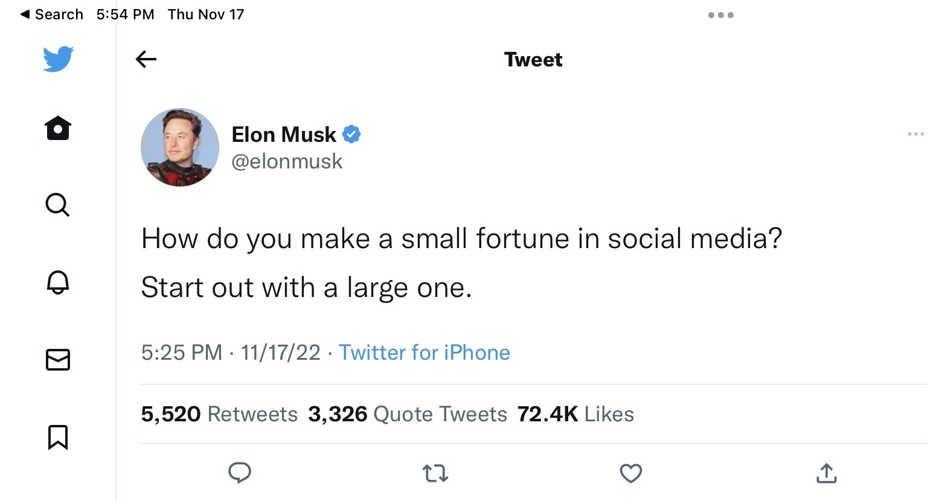Open Direct Messages envelope

click(x=58, y=360)
